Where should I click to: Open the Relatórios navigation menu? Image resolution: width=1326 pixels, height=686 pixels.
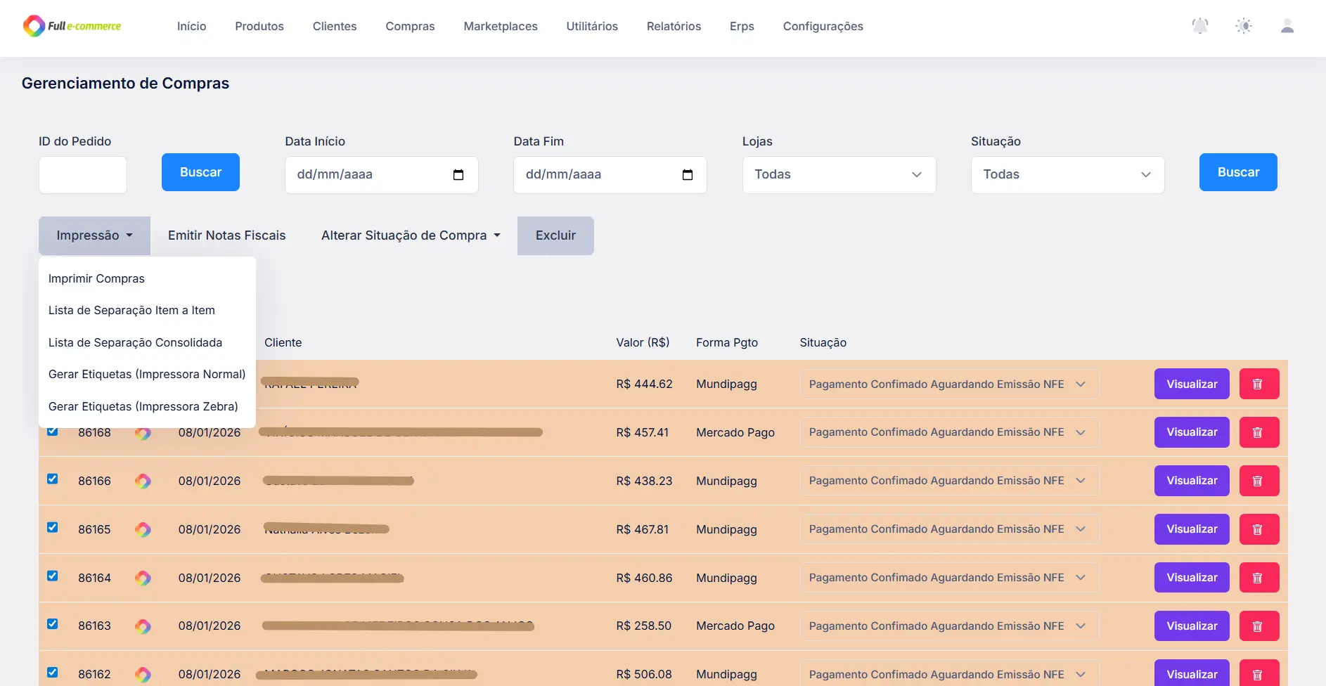674,26
